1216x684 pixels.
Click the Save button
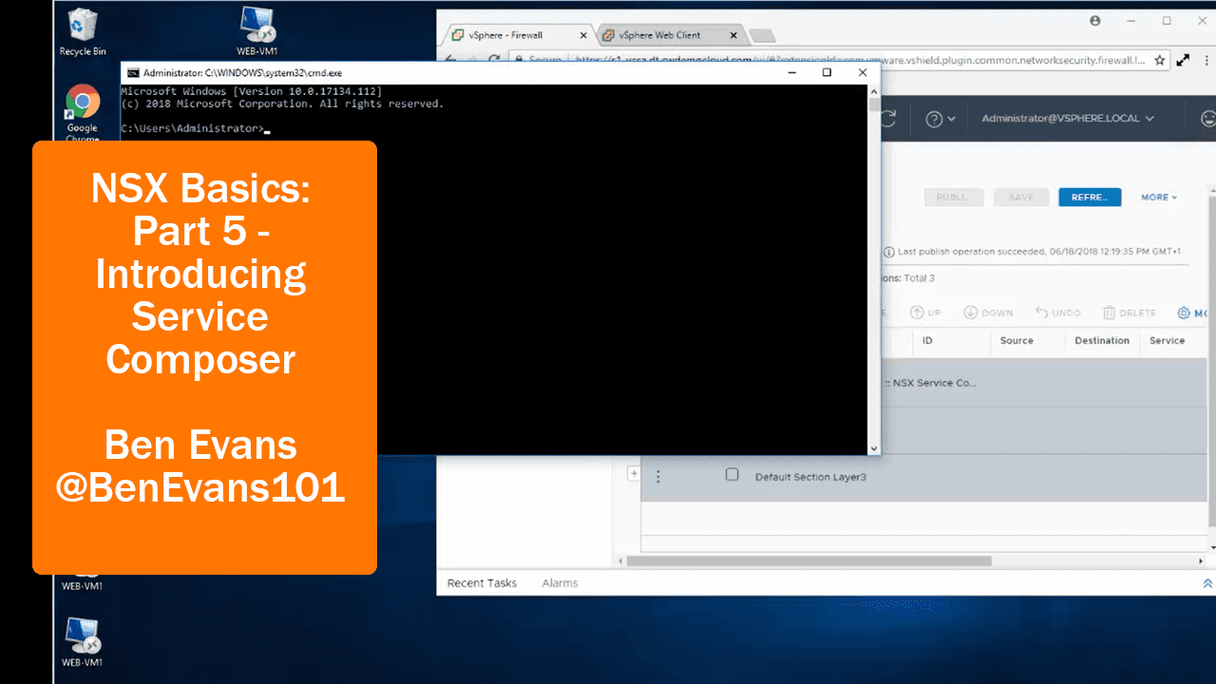coord(1021,198)
